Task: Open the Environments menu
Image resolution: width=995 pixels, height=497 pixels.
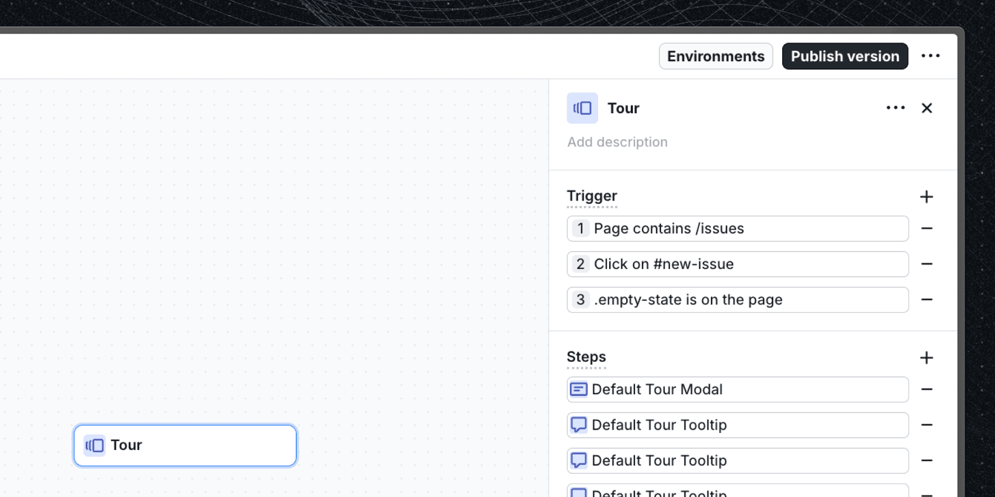Action: (715, 56)
